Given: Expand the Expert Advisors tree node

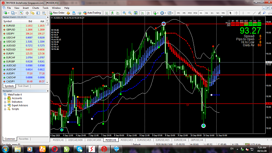Looking at the screenshot, I should (5, 106).
